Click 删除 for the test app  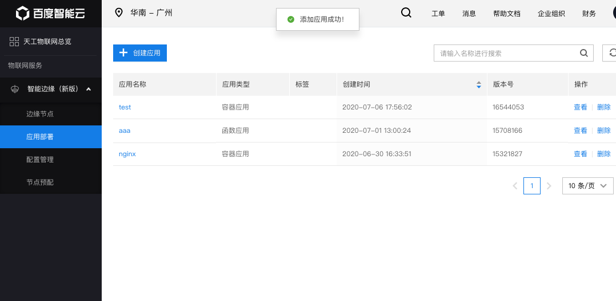point(604,107)
